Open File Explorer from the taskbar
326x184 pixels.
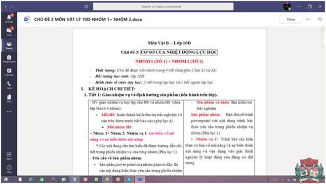pyautogui.click(x=64, y=180)
